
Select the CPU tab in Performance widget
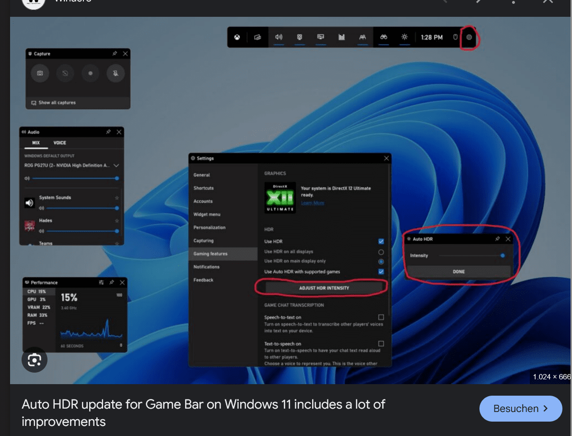39,291
